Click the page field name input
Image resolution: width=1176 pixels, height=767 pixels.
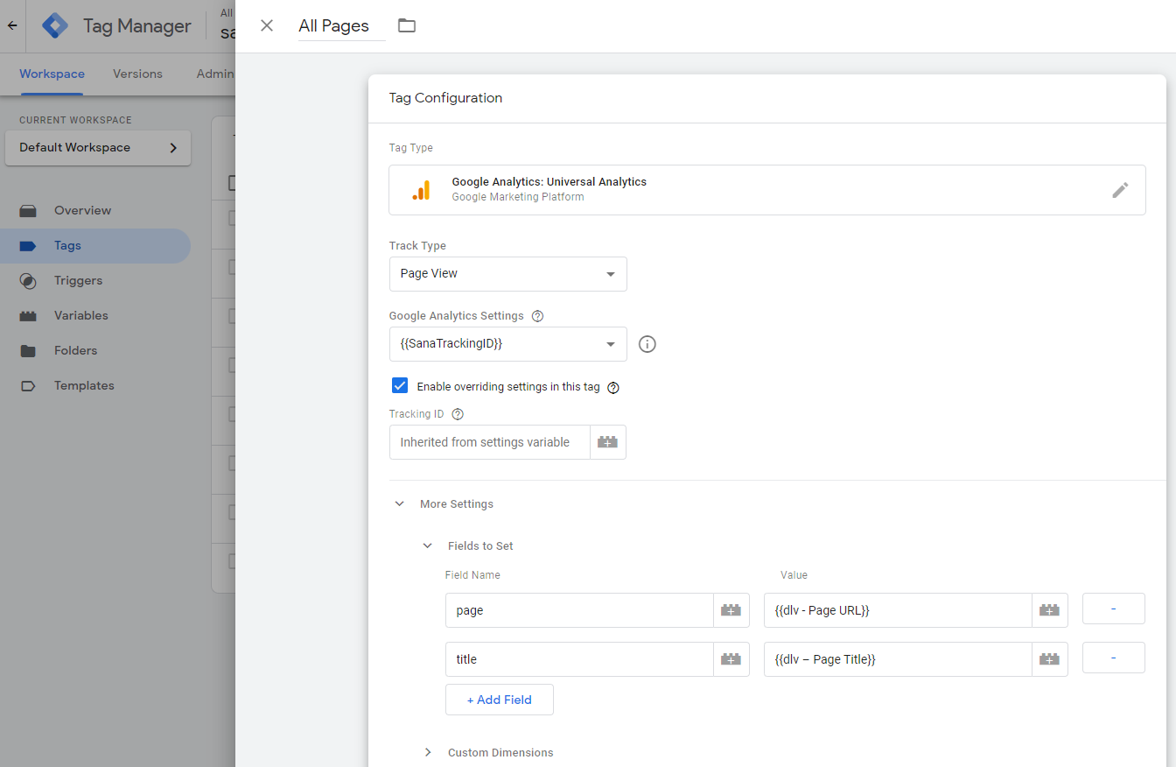click(579, 610)
